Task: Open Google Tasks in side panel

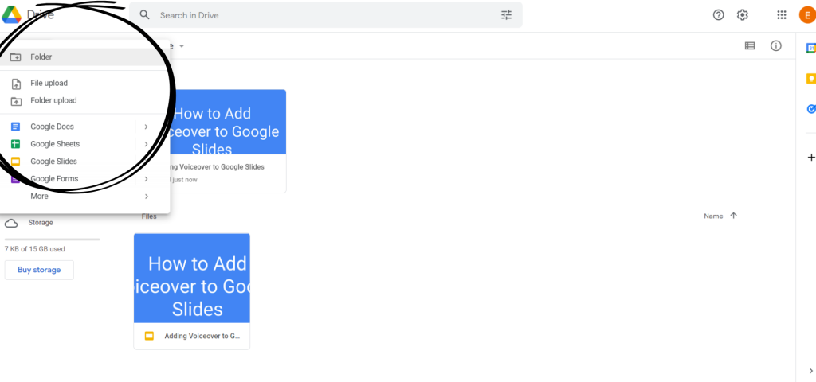Action: coord(810,109)
